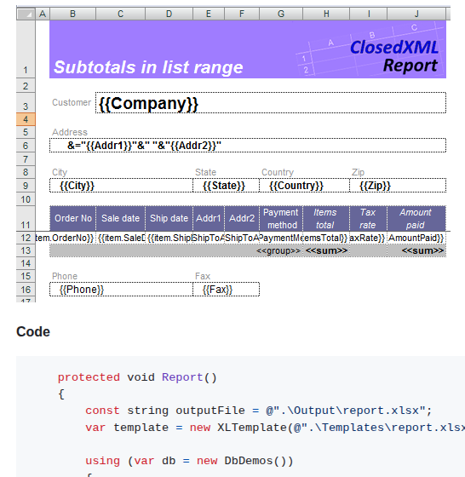
Task: Select the {{Phone}} cell
Action: tap(121, 290)
